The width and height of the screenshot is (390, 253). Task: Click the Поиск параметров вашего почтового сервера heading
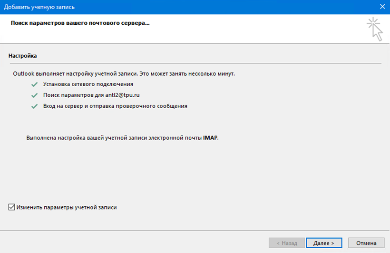tap(80, 23)
